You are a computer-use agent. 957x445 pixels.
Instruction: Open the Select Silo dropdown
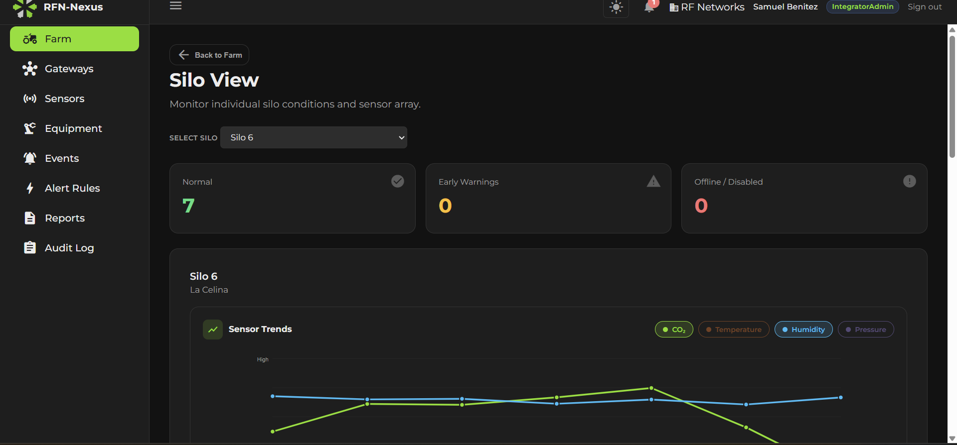pyautogui.click(x=314, y=137)
